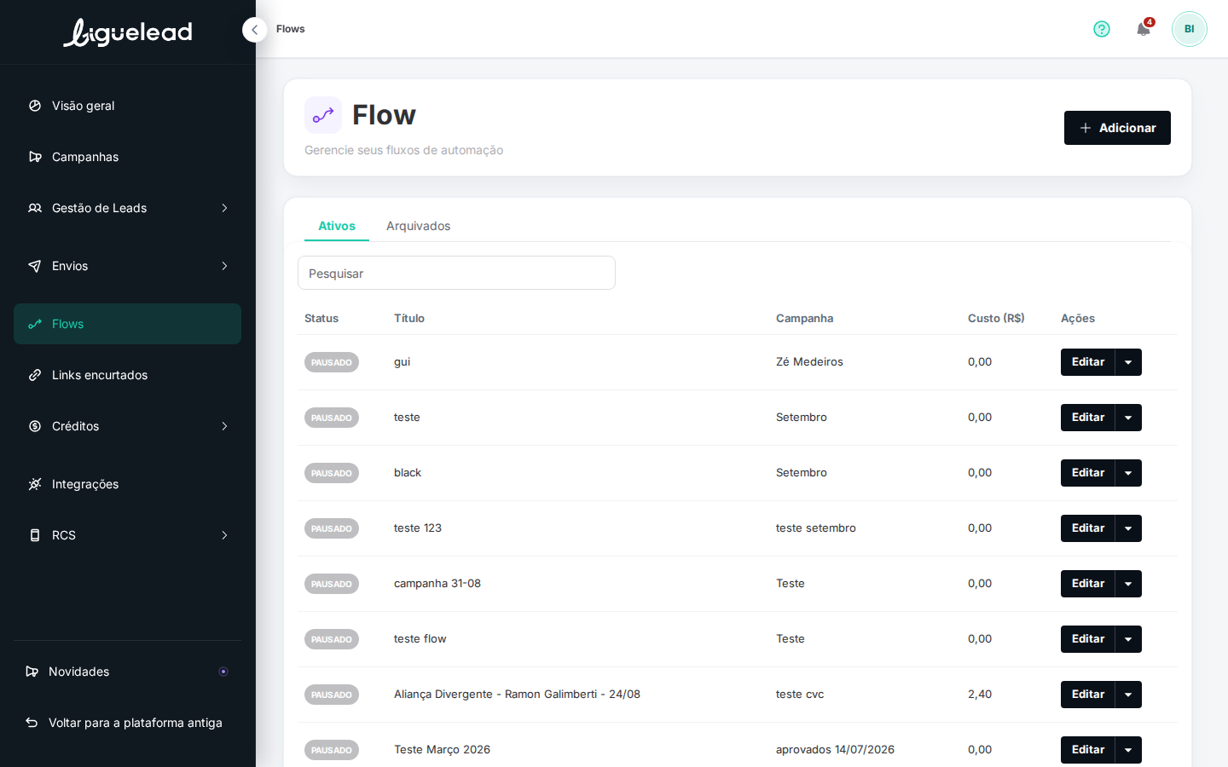The height and width of the screenshot is (767, 1228).
Task: Click Voltar para a plataforma antiga
Action: pyautogui.click(x=127, y=723)
